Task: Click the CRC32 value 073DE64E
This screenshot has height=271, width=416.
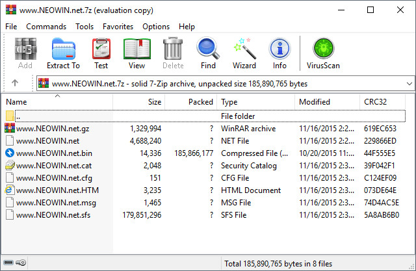Action: coord(380,190)
